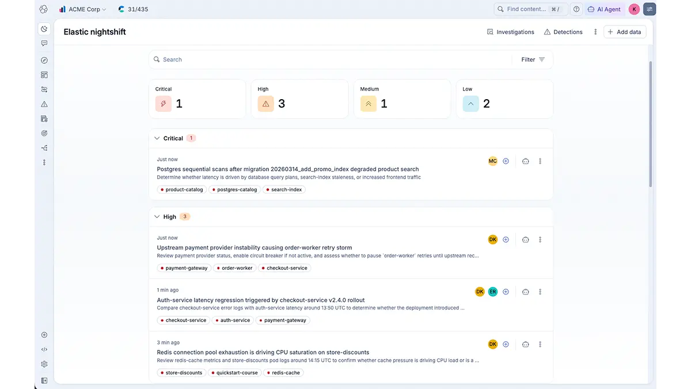Open the Filter dropdown

pyautogui.click(x=533, y=60)
